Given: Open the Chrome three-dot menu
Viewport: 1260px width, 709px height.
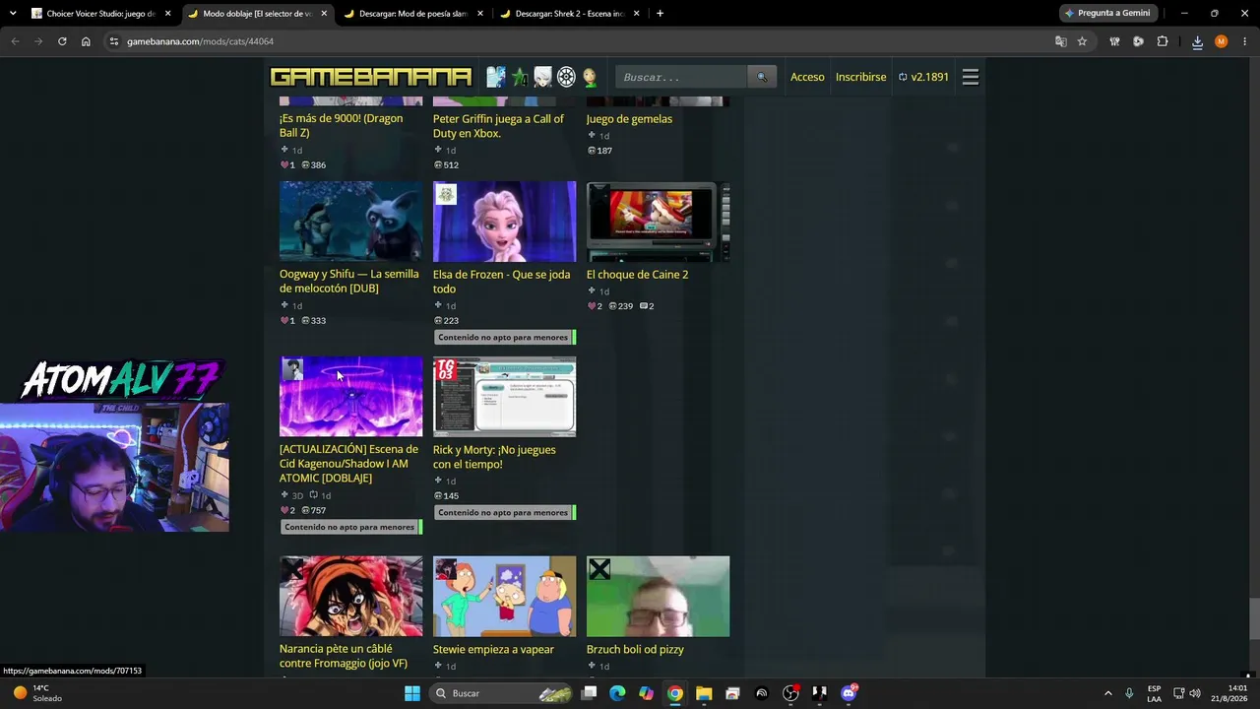Looking at the screenshot, I should click(x=1245, y=41).
